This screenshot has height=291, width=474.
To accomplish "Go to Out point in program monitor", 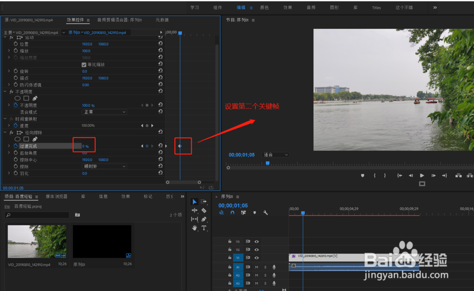I will [445, 175].
